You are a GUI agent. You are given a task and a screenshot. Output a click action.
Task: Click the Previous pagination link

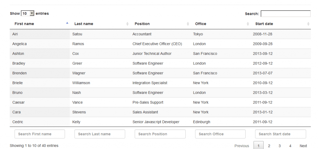tap(242, 146)
